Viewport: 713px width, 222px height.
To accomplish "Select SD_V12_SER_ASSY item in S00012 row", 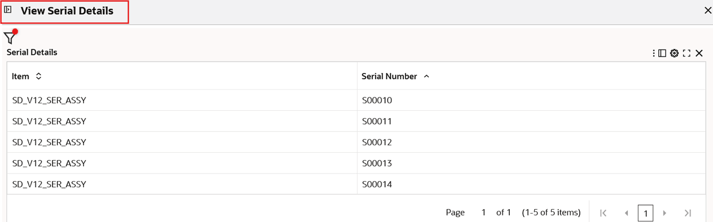I will click(x=182, y=142).
